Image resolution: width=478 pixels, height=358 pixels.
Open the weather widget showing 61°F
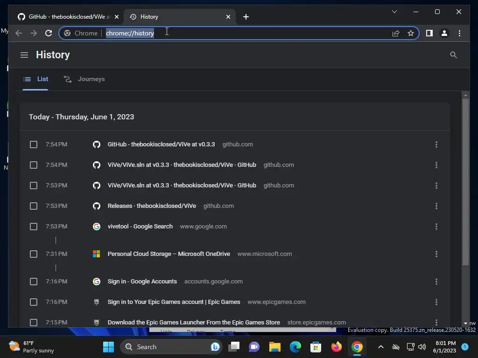[x=31, y=347]
